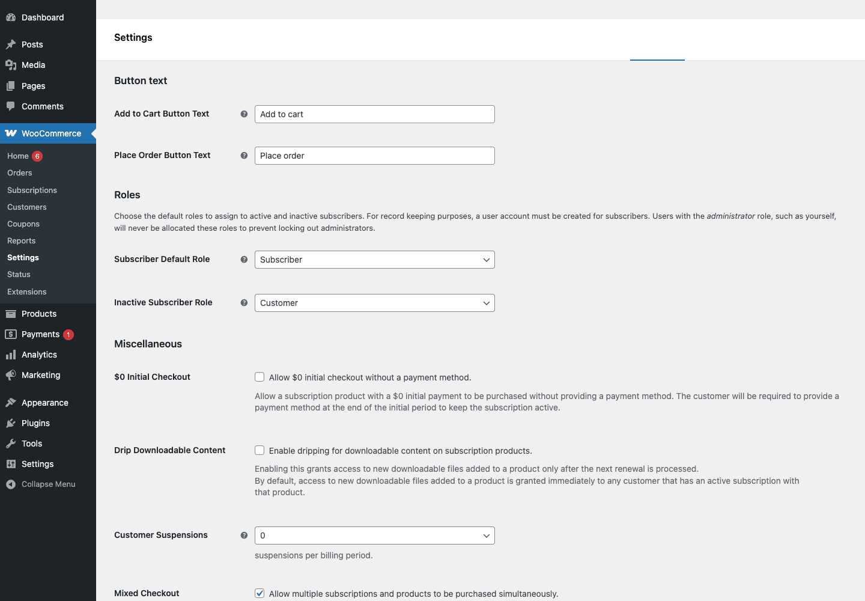The image size is (865, 601).
Task: Click the Media library icon
Action: coord(11,65)
